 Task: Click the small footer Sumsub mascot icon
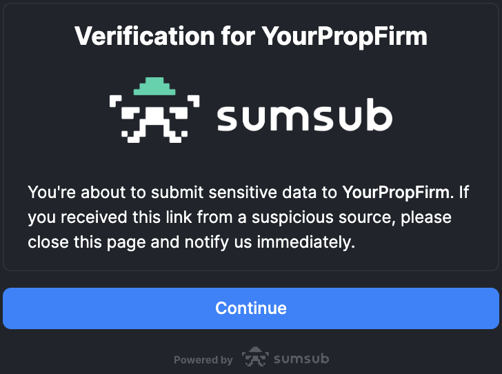coord(254,358)
